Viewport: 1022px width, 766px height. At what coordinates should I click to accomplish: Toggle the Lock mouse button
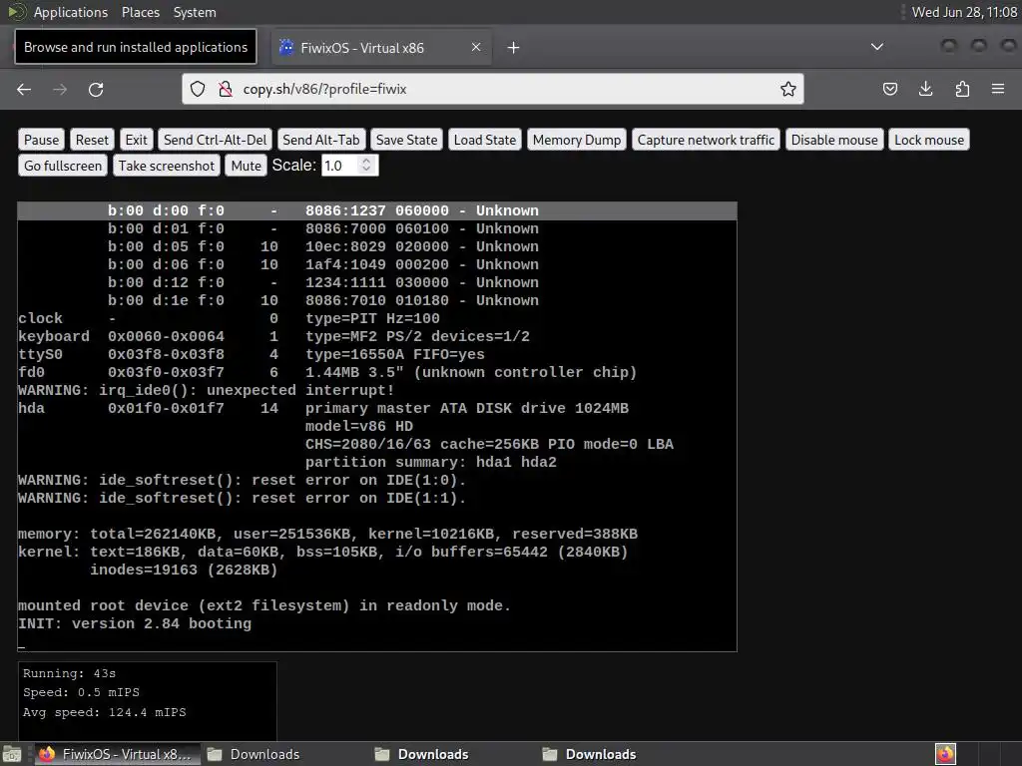pos(929,140)
